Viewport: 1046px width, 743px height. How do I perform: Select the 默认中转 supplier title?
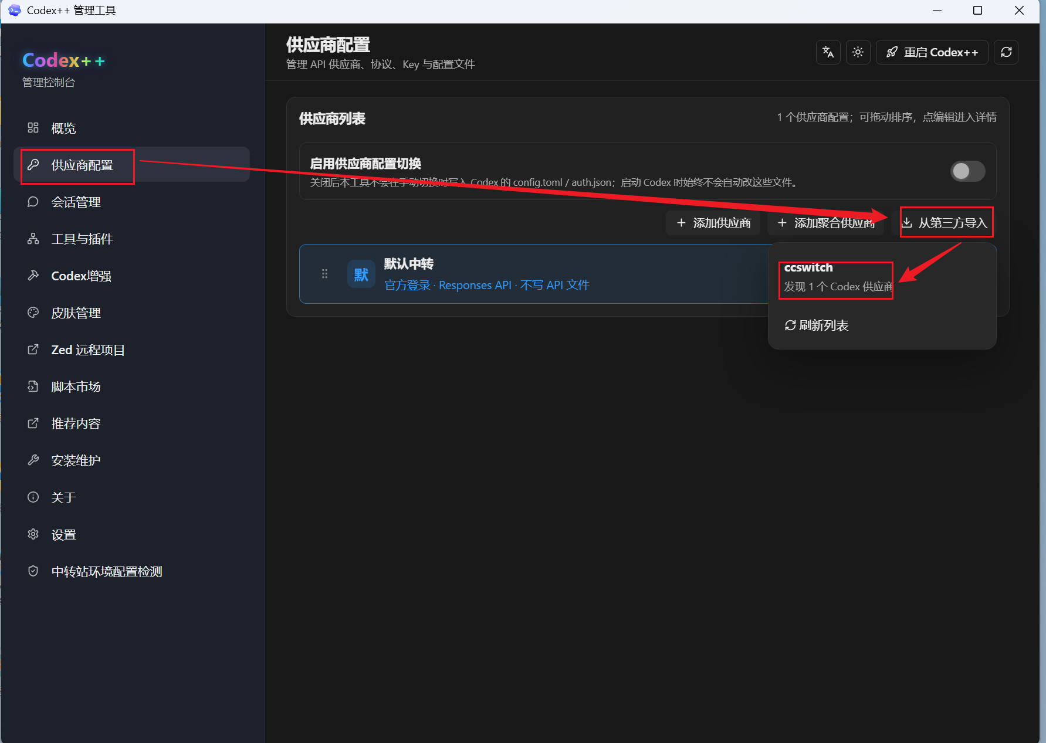point(409,264)
